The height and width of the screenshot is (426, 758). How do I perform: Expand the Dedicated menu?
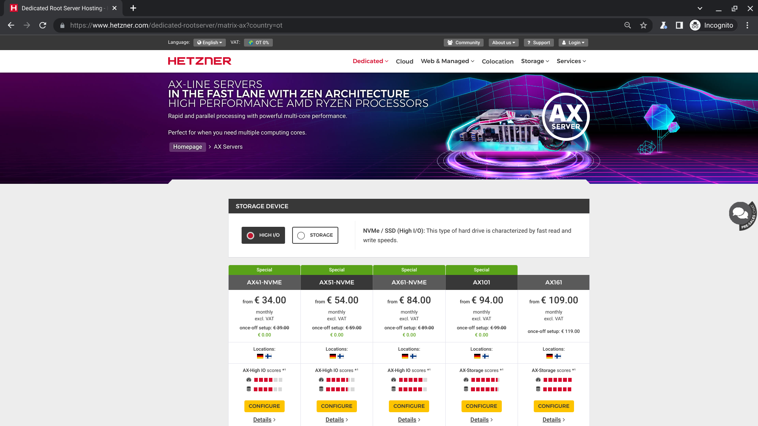tap(370, 61)
